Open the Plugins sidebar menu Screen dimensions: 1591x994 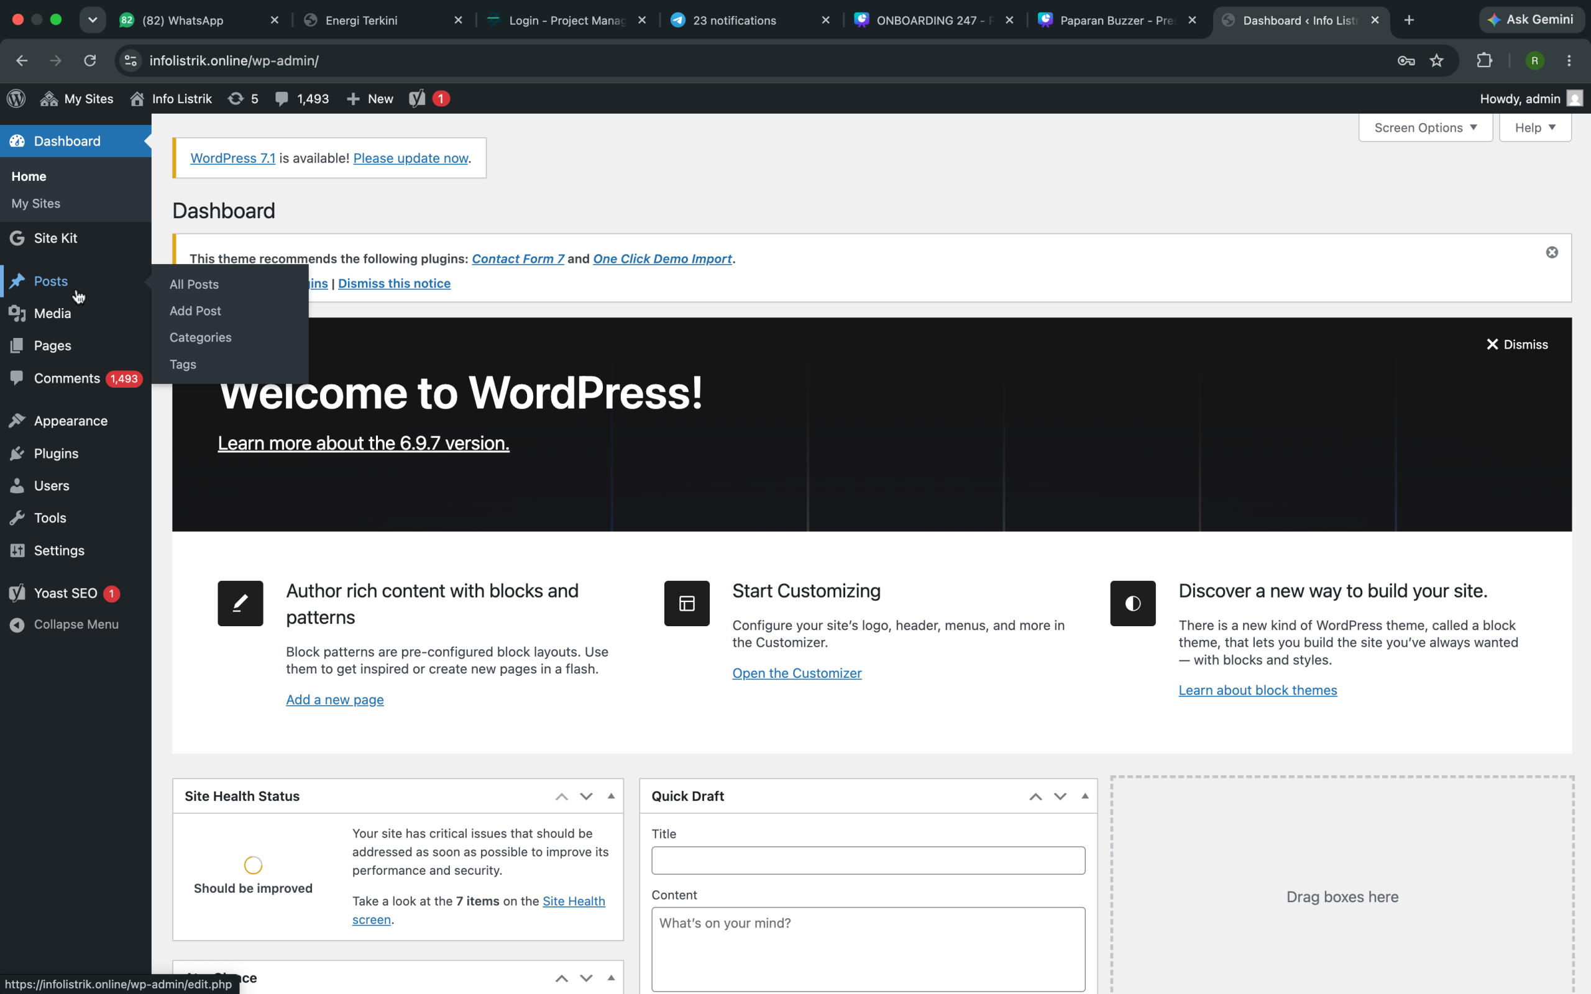click(76, 453)
